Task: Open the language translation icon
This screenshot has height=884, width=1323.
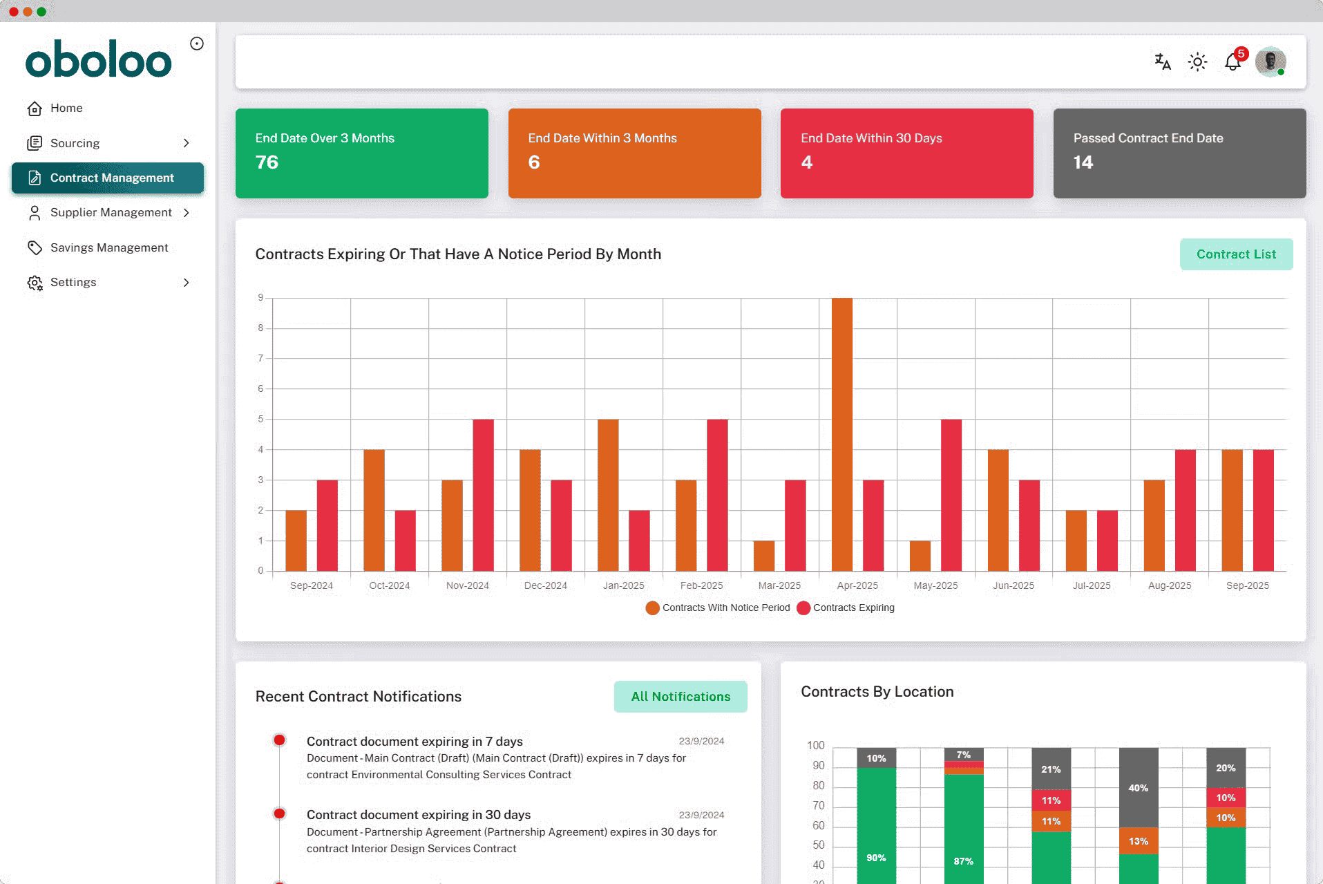Action: (x=1163, y=62)
